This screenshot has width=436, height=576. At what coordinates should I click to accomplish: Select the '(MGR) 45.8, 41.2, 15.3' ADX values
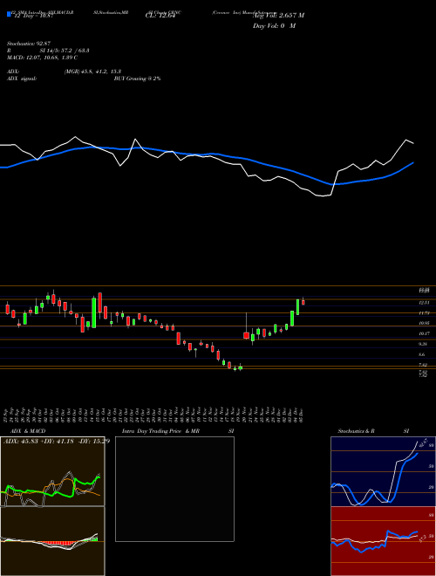click(92, 72)
